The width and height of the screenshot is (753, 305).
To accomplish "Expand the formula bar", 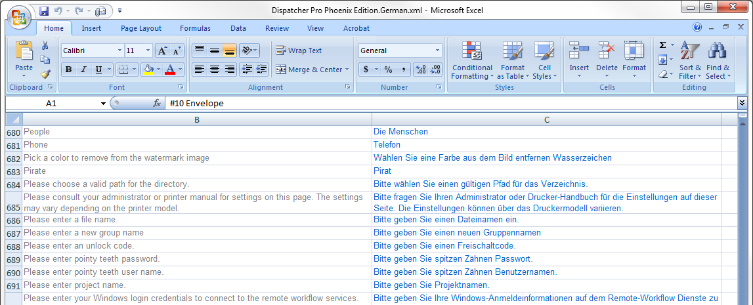I will coord(742,102).
